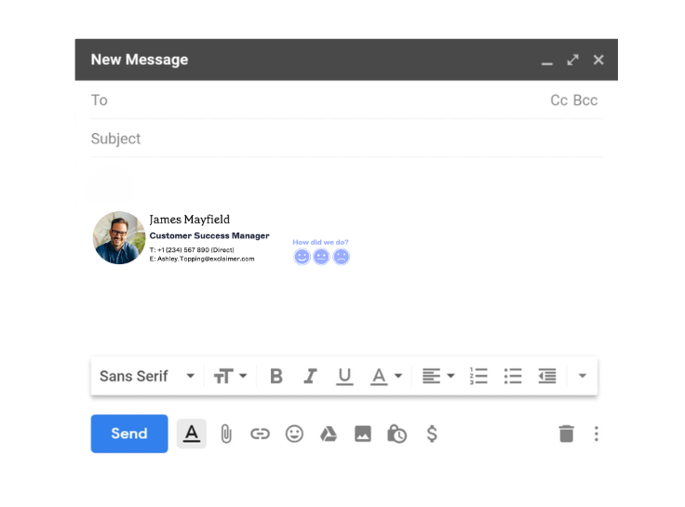Send money with dollar sign icon

tap(432, 434)
